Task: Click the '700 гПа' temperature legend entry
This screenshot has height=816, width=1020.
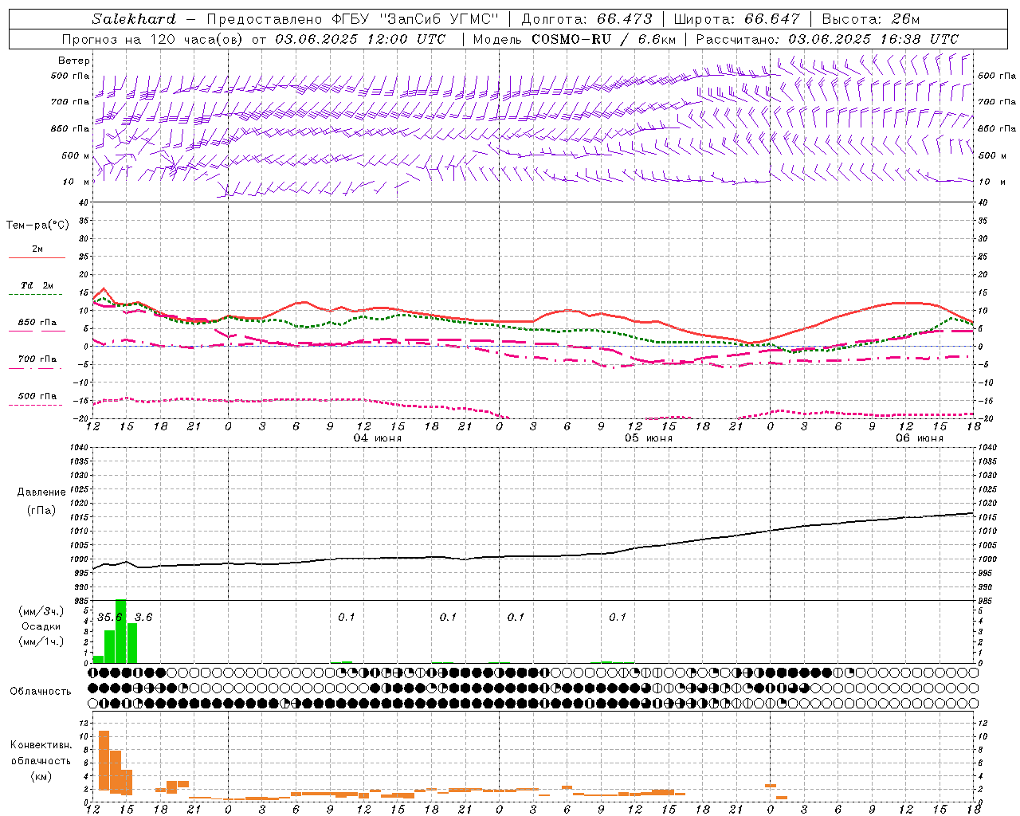Action: (x=37, y=359)
